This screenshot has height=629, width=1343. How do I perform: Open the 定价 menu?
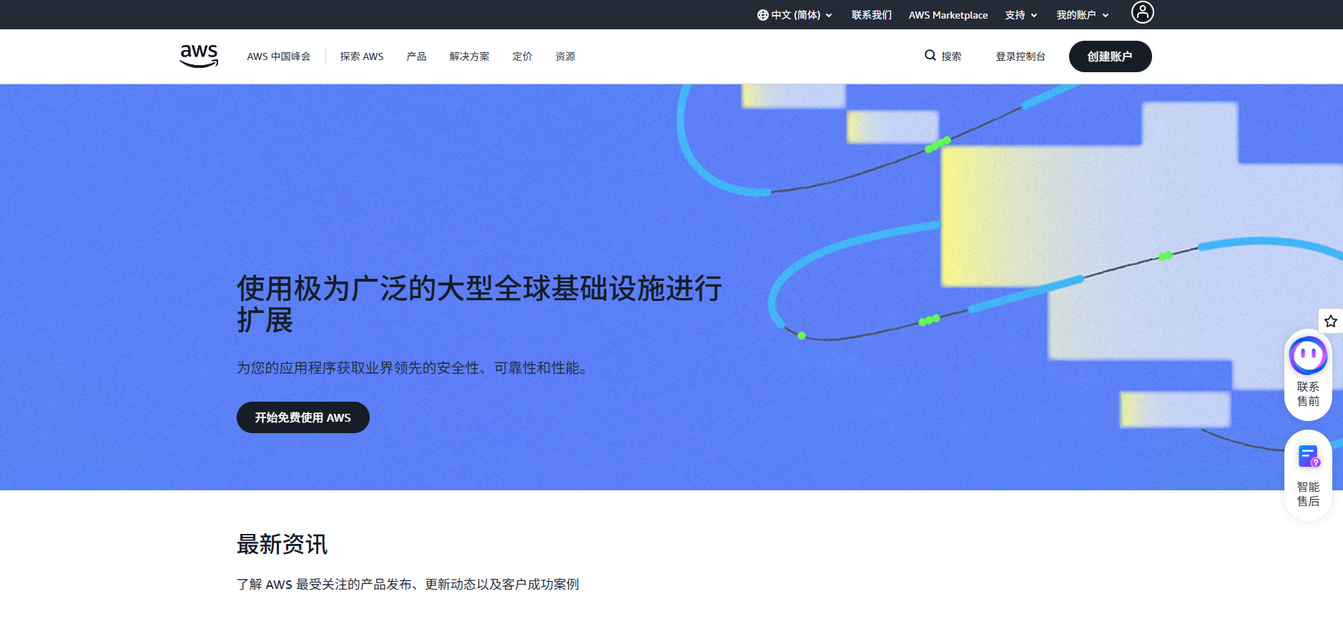coord(522,56)
